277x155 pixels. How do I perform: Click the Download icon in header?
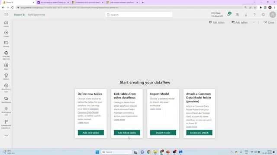246,15
